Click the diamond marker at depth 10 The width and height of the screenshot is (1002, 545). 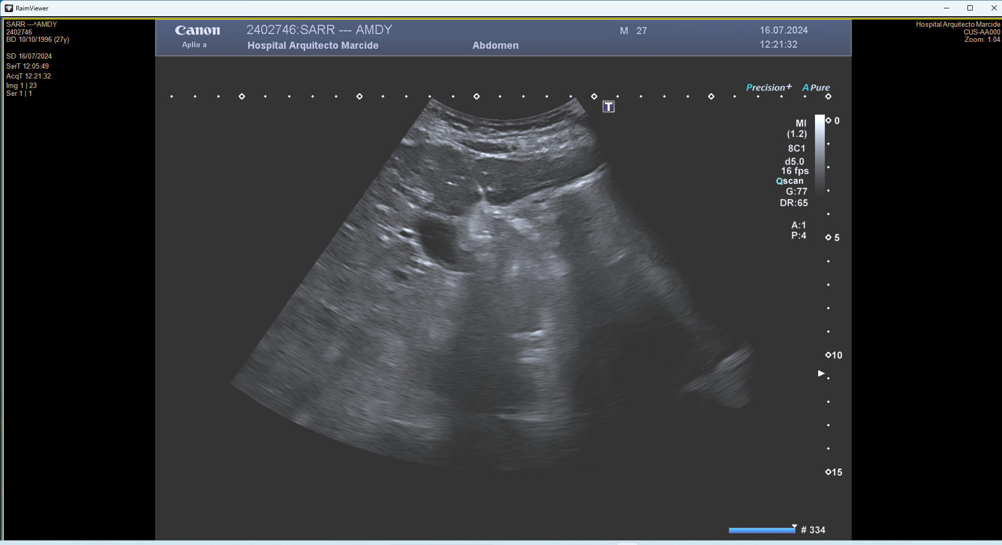[x=828, y=355]
